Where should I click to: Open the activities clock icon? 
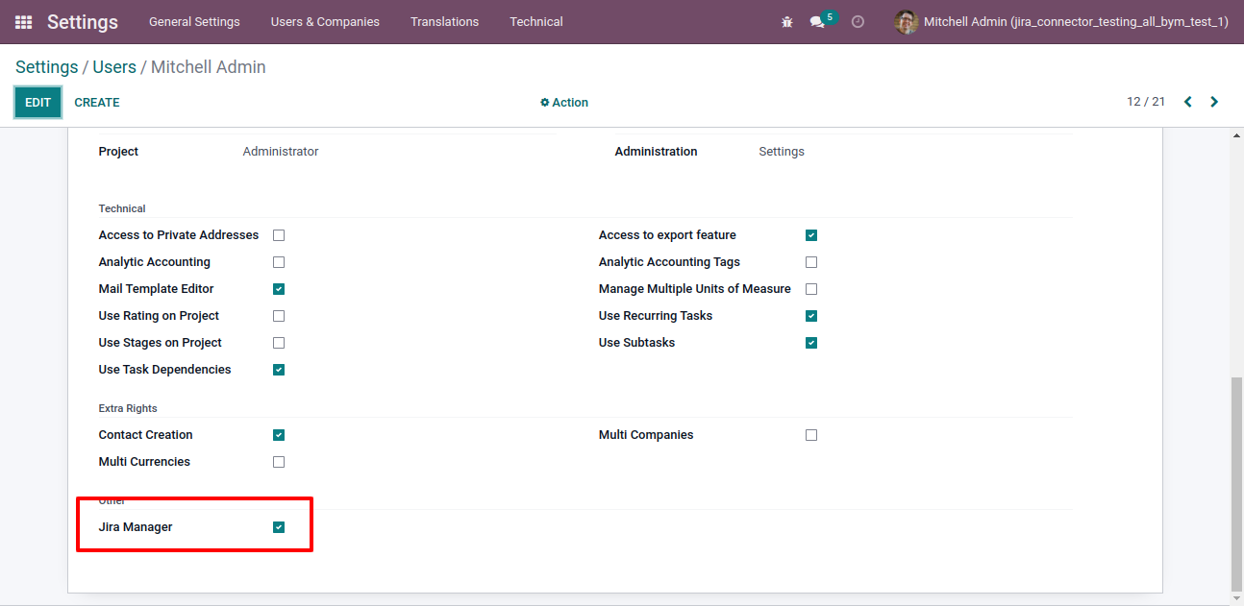pyautogui.click(x=858, y=21)
